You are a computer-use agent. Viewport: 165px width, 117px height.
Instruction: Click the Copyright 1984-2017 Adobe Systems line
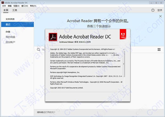coord(83,49)
